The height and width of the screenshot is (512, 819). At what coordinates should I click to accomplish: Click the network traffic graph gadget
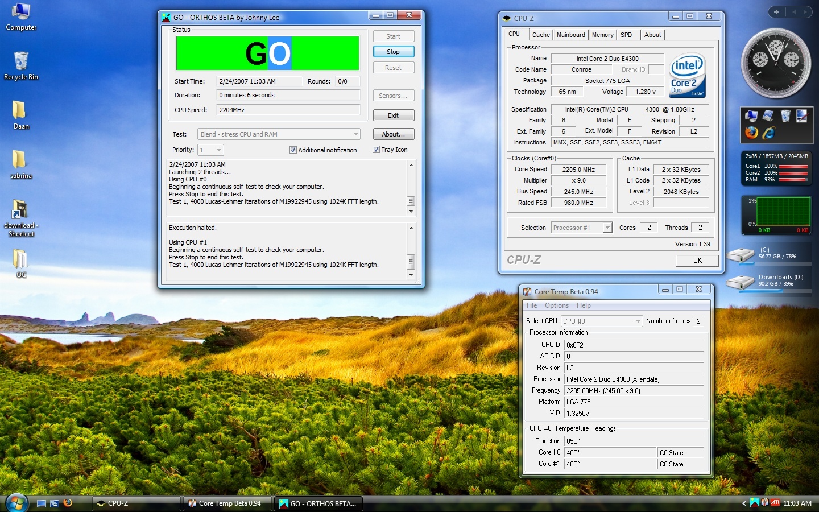[x=776, y=214]
